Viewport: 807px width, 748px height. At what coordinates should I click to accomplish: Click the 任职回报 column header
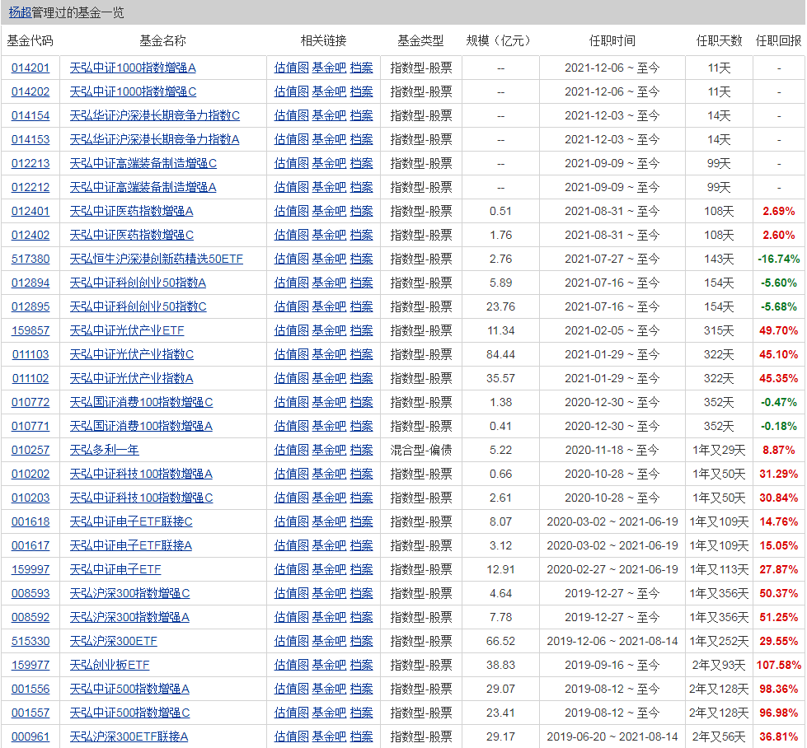pos(778,40)
